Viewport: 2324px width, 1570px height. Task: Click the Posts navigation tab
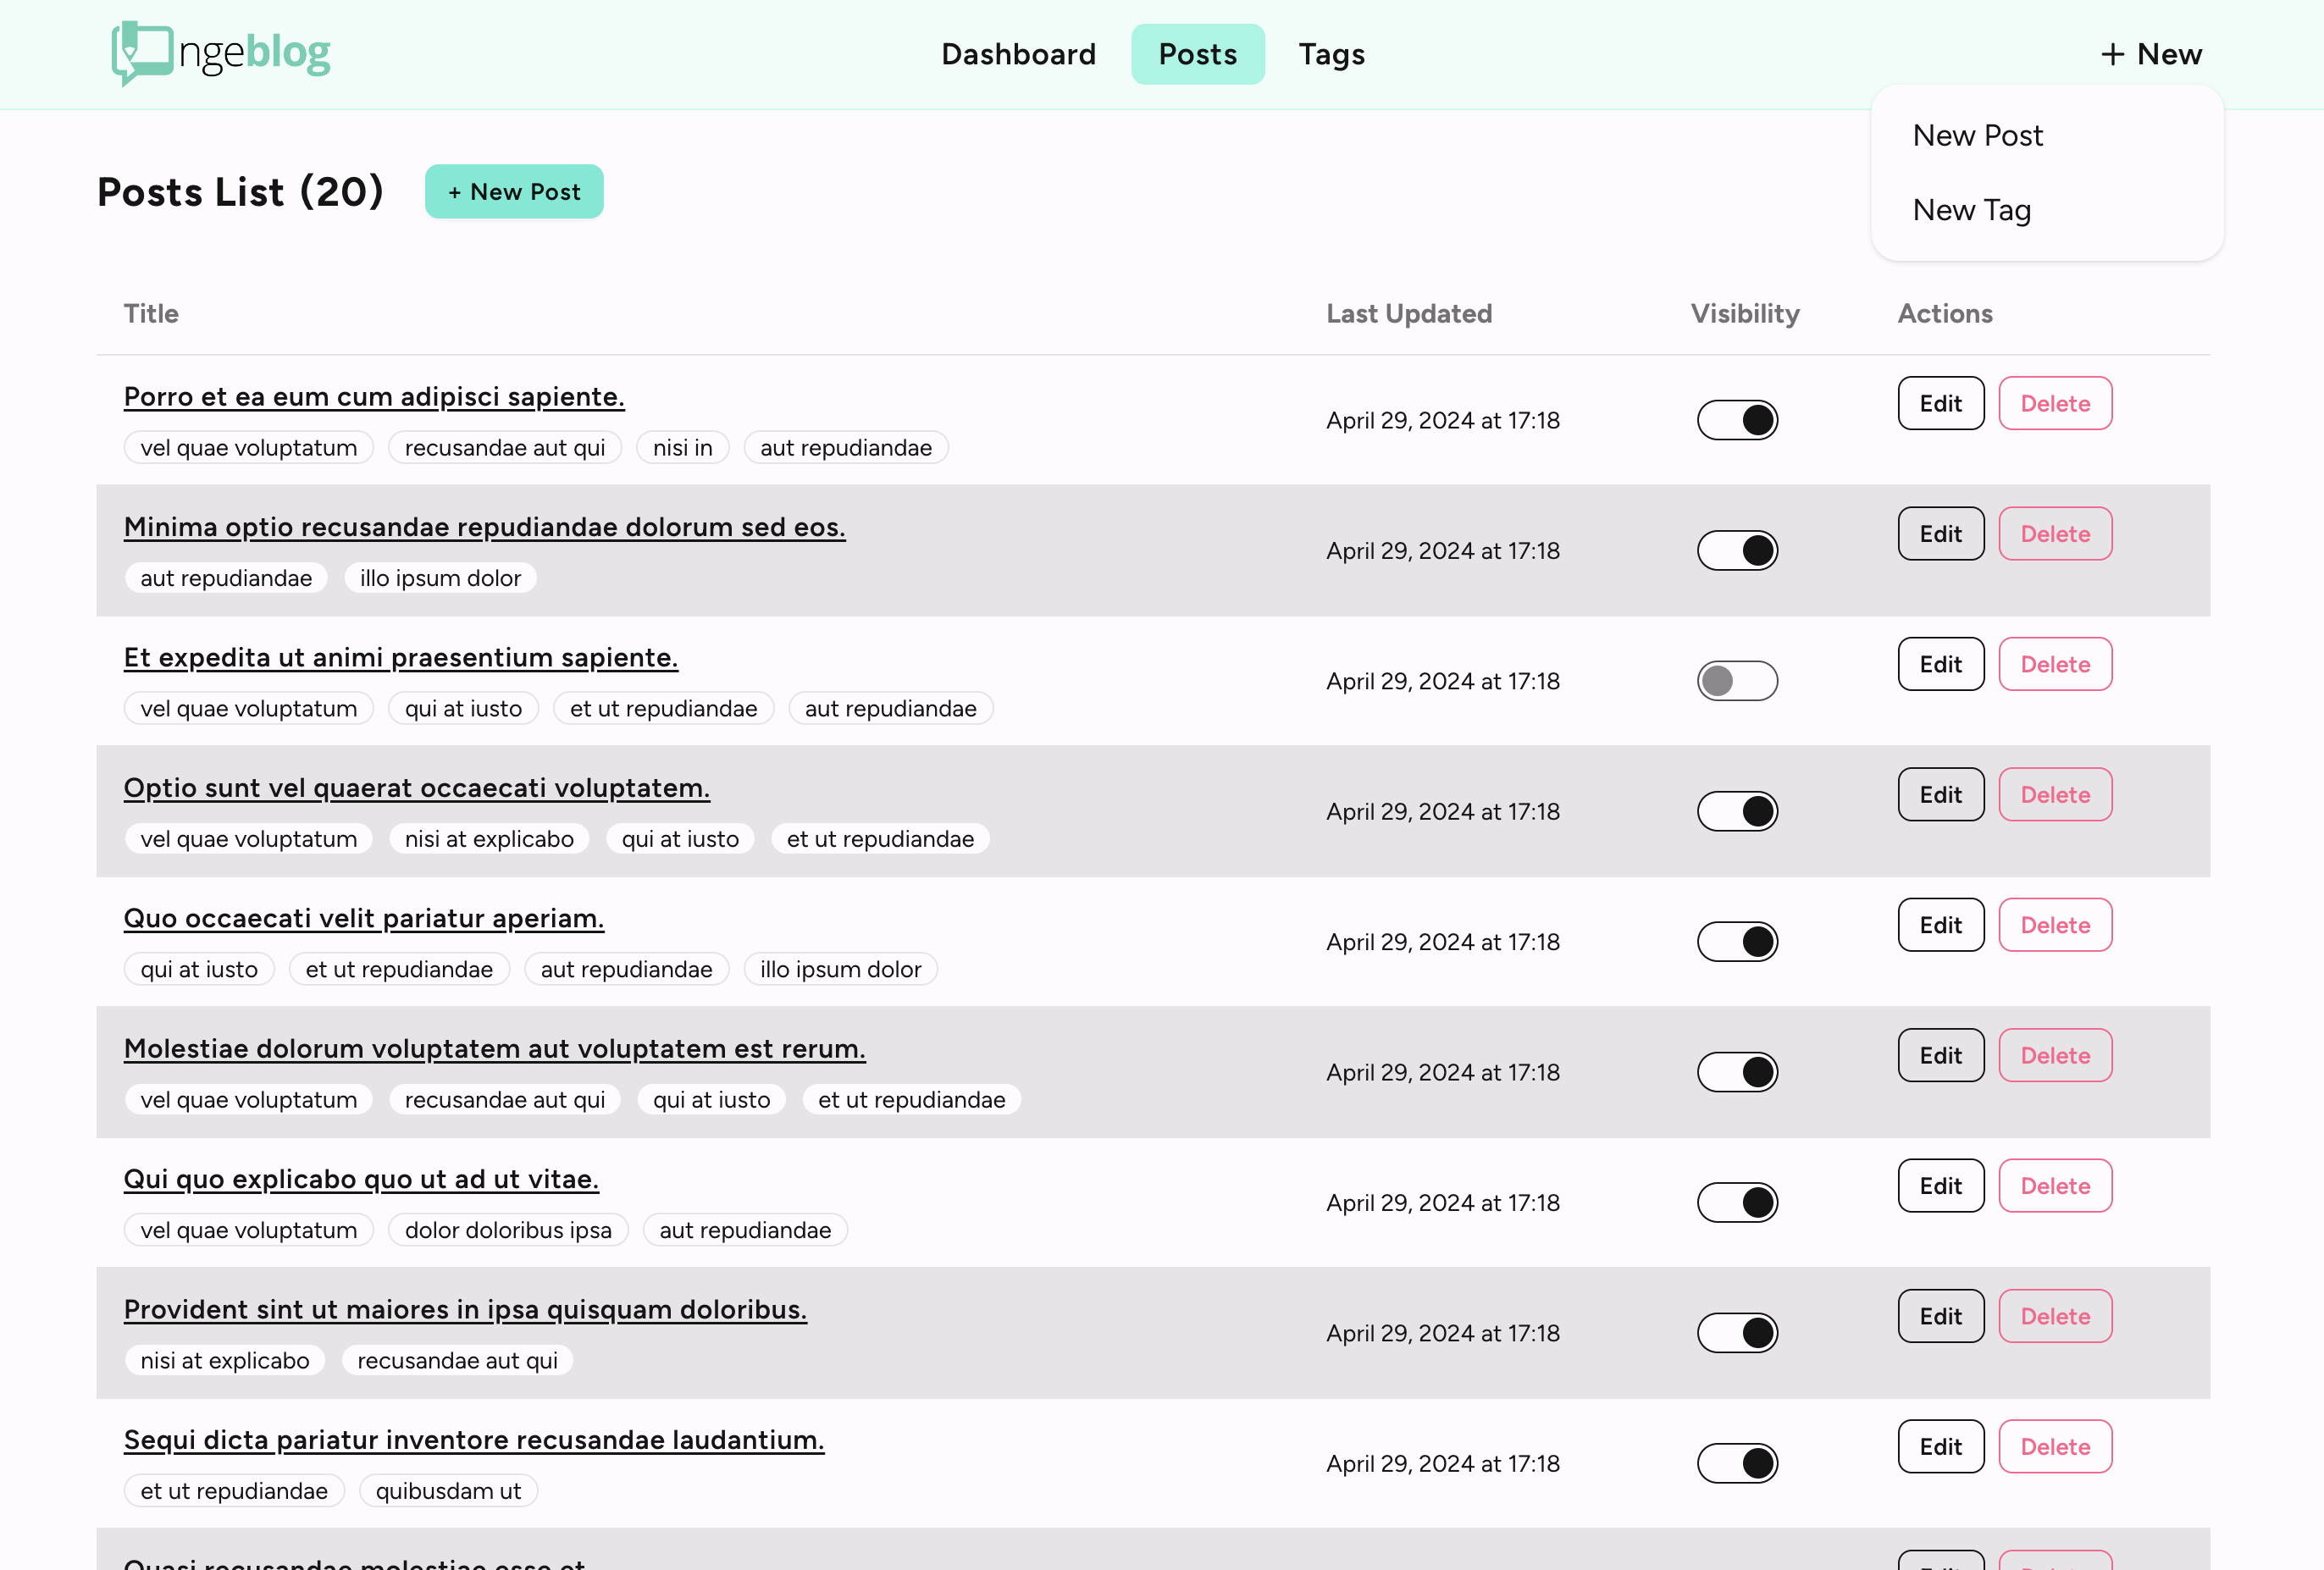coord(1197,54)
